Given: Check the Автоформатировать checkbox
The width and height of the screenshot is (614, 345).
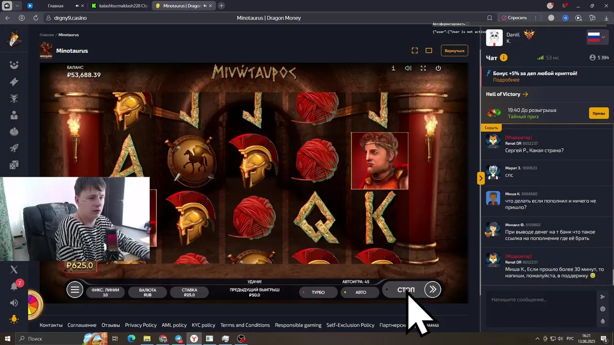Looking at the screenshot, I should pos(467,24).
